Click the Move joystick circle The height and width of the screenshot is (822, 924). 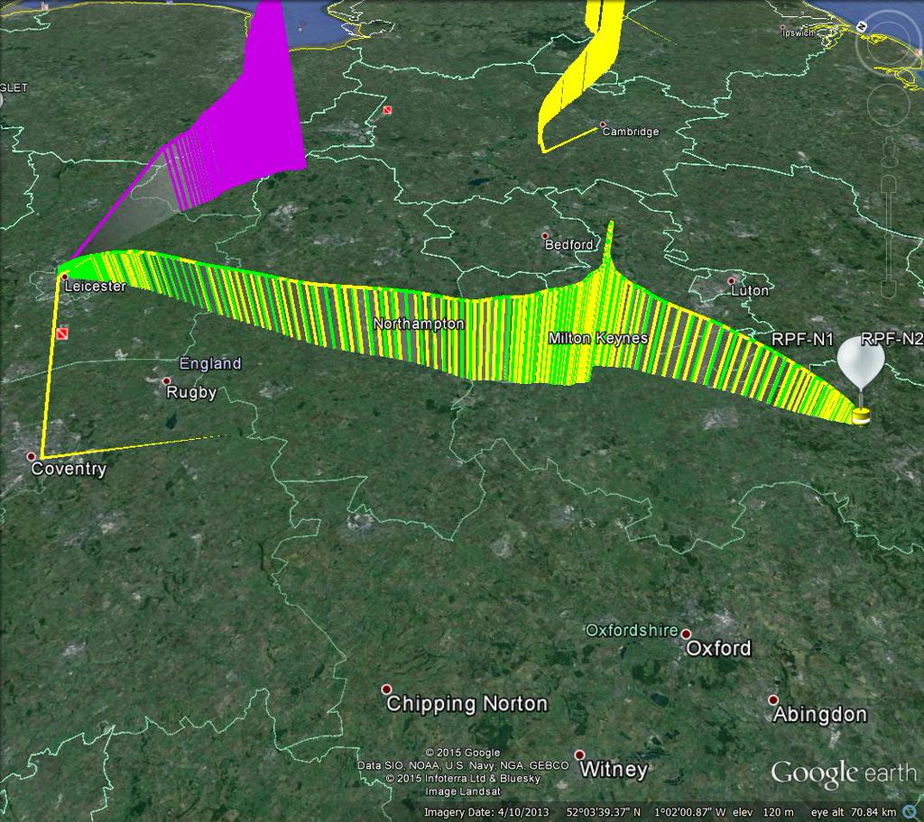[x=889, y=106]
